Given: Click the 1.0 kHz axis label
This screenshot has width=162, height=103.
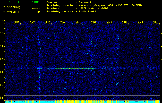Looking at the screenshot, I should [2, 46].
